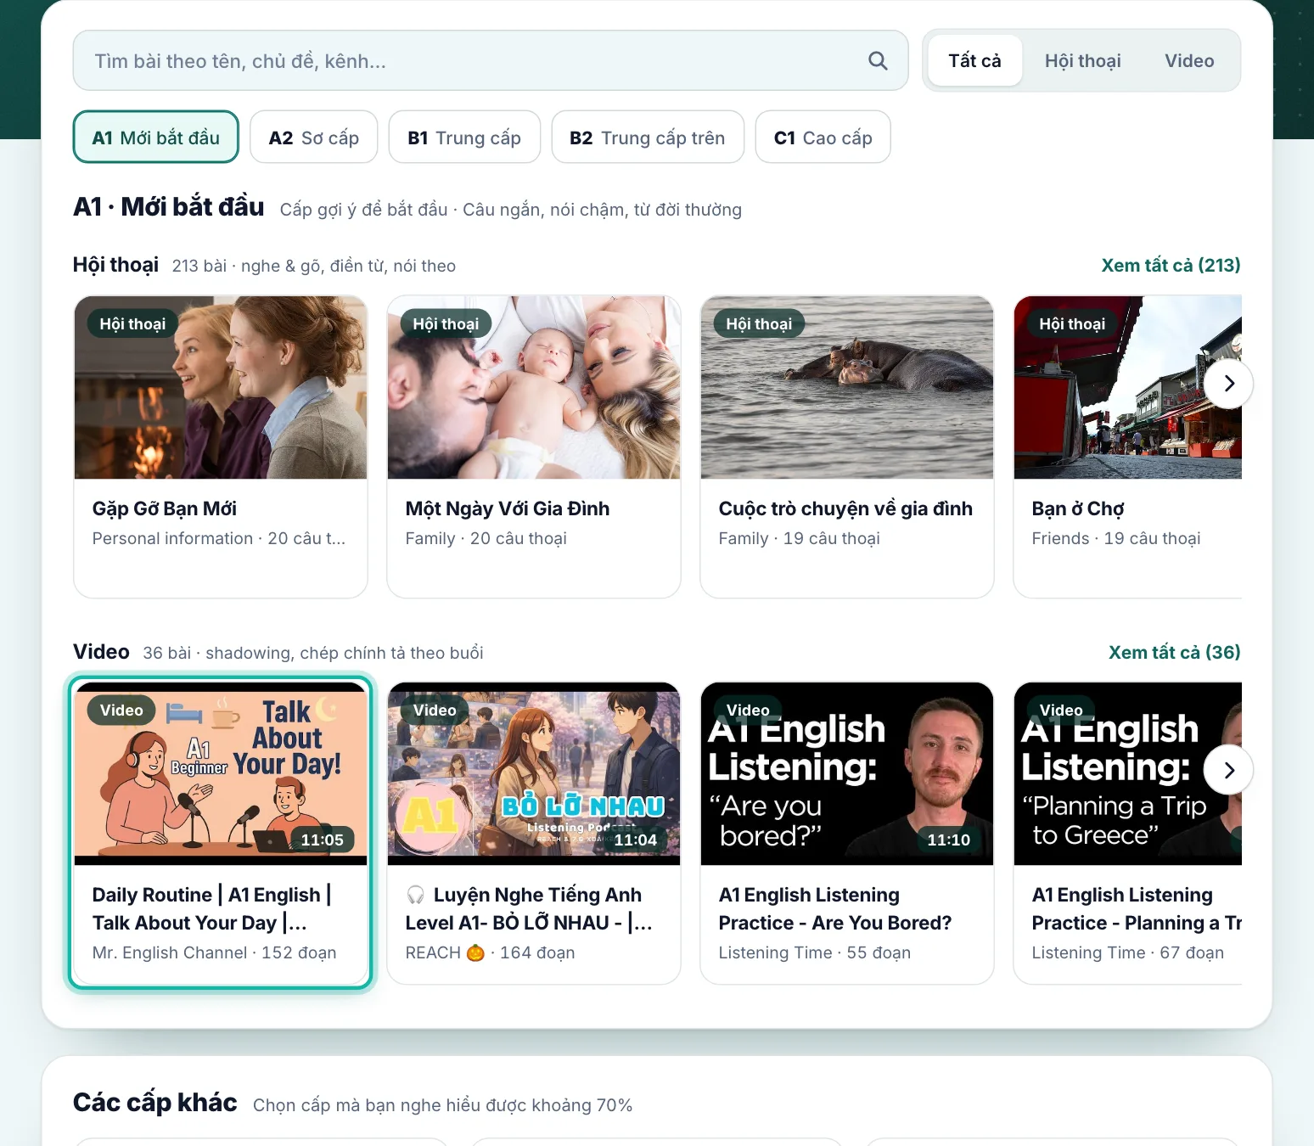Open Planning a Trip to Greece thumbnail

tap(1128, 774)
